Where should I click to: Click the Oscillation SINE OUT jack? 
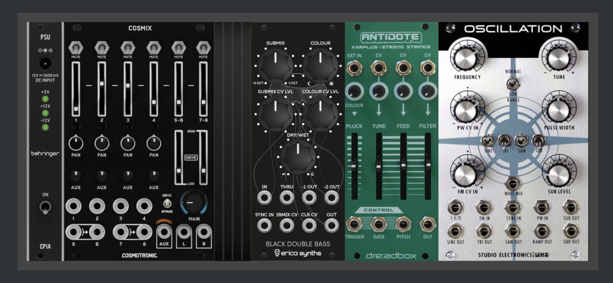tap(455, 232)
